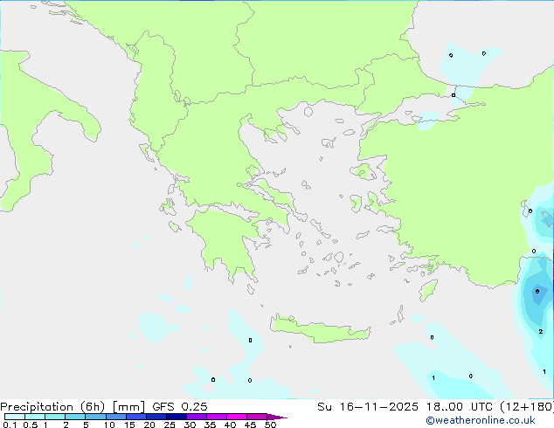Click the 'GFS 0.25' model label

coord(180,407)
